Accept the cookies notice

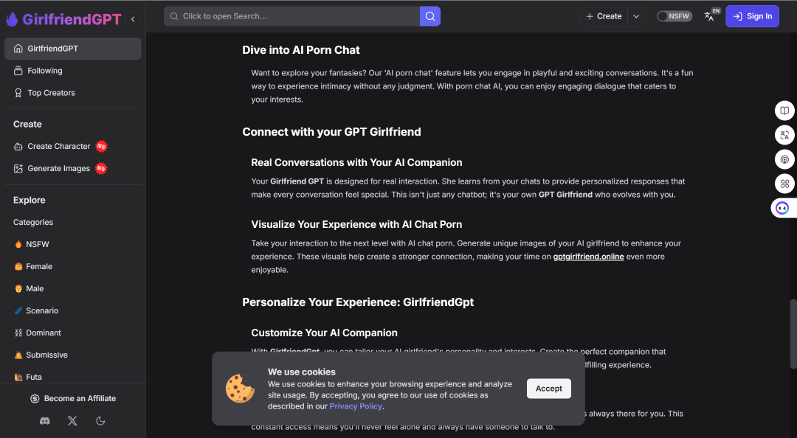(x=548, y=388)
